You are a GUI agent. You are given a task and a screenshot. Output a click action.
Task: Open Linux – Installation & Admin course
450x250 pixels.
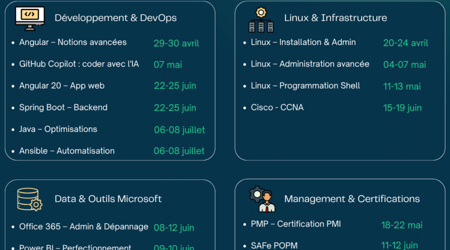(303, 42)
